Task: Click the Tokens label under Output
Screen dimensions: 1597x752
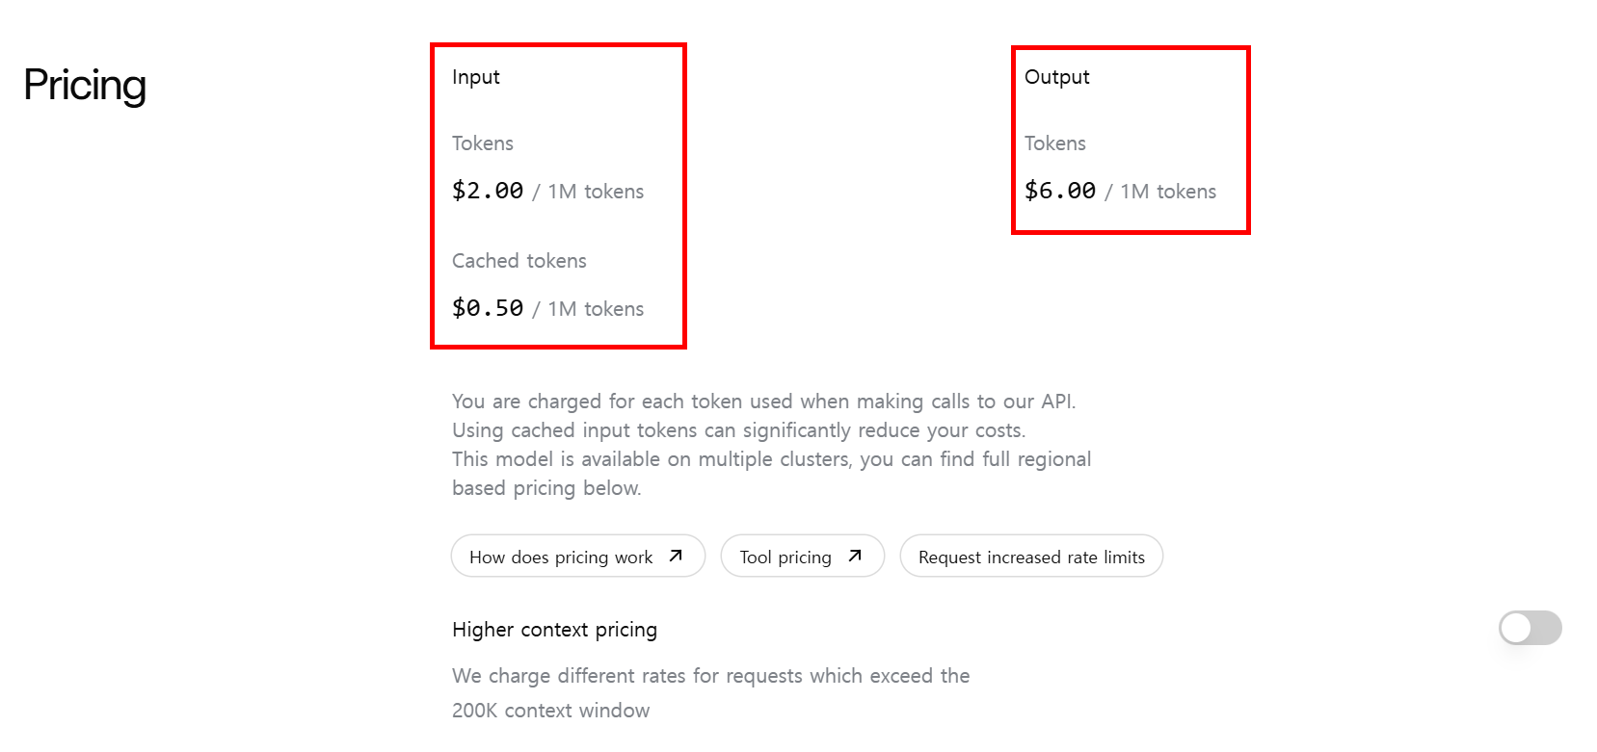Action: point(1055,143)
